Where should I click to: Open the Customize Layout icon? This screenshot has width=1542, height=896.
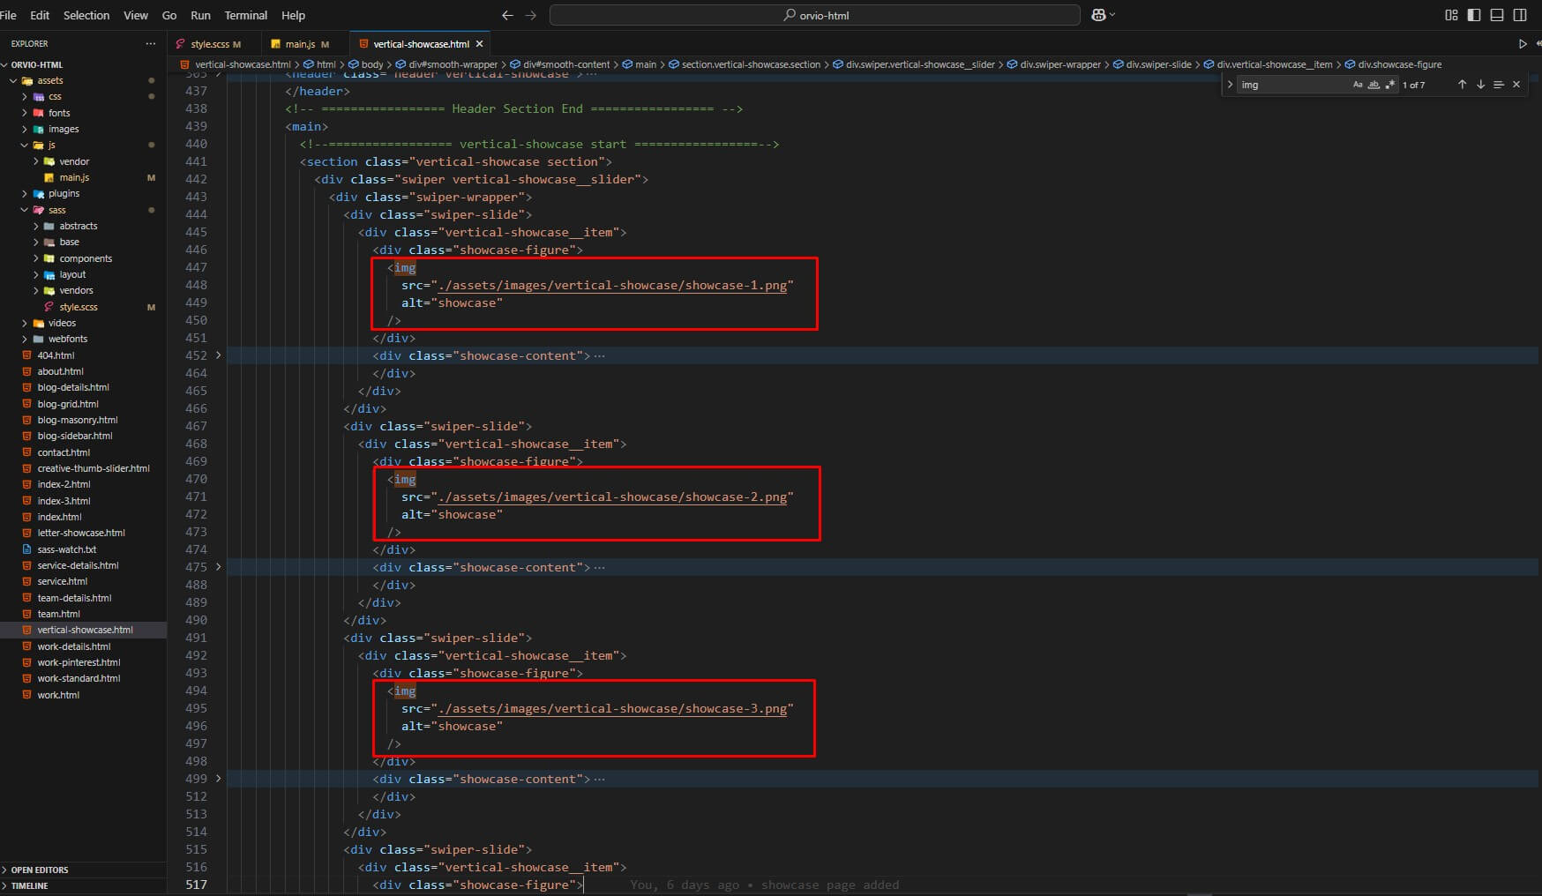click(1451, 15)
